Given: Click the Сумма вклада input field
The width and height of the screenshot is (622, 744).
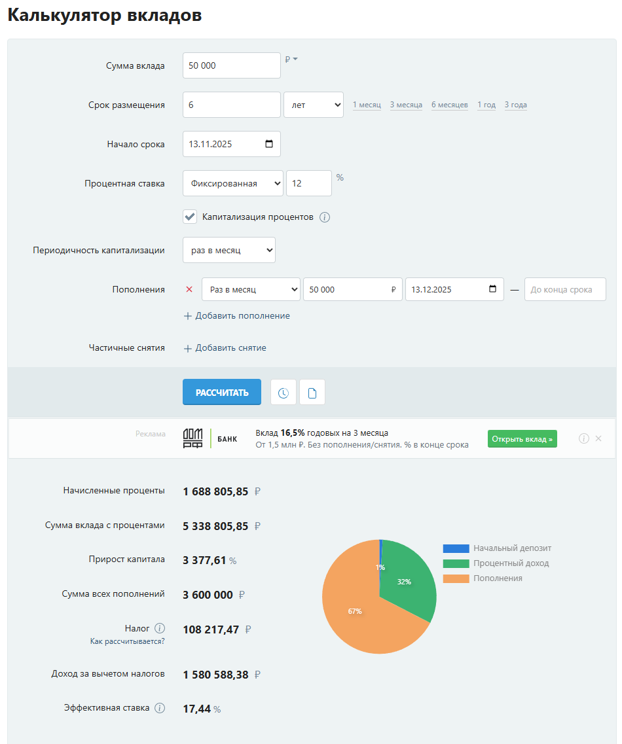Looking at the screenshot, I should pyautogui.click(x=231, y=65).
